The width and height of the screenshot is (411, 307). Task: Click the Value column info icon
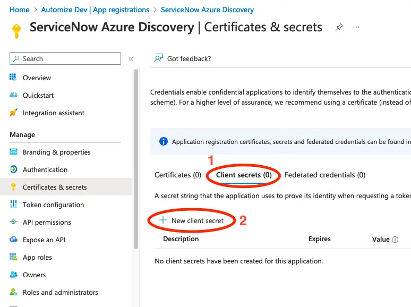395,240
